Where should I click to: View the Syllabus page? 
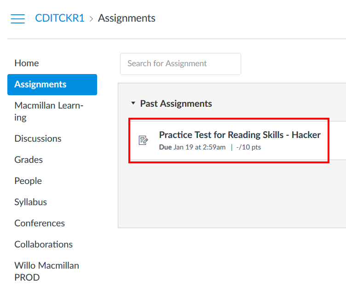point(30,202)
